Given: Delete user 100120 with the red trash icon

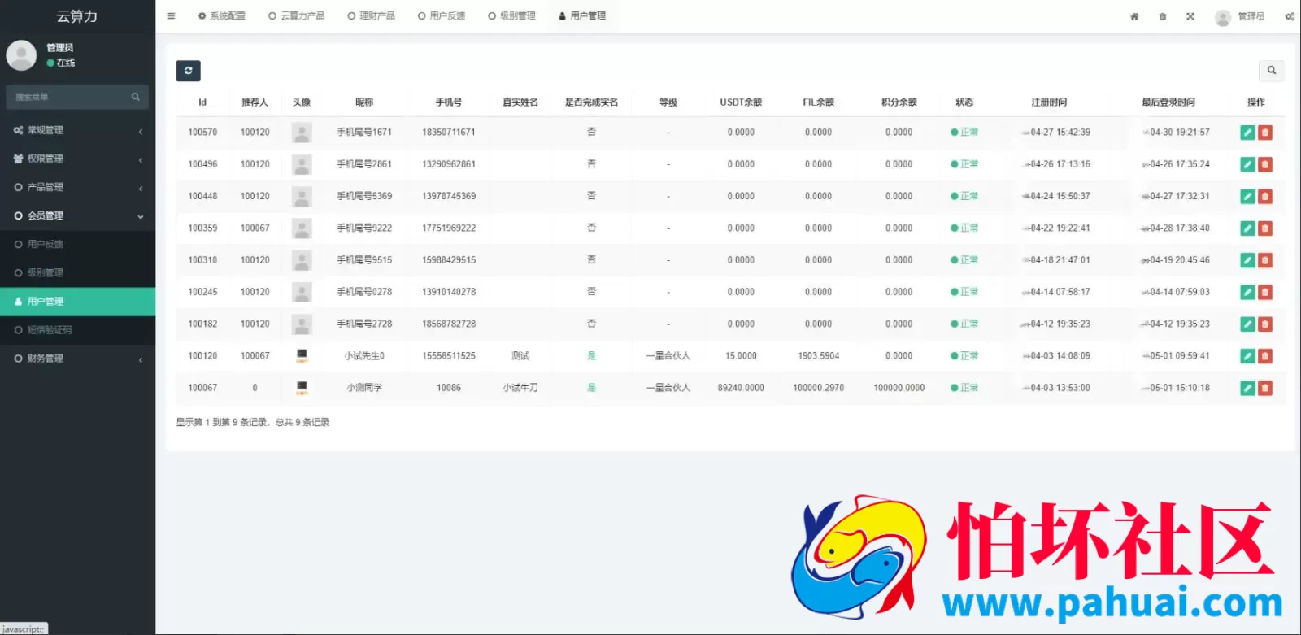Looking at the screenshot, I should tap(1265, 356).
